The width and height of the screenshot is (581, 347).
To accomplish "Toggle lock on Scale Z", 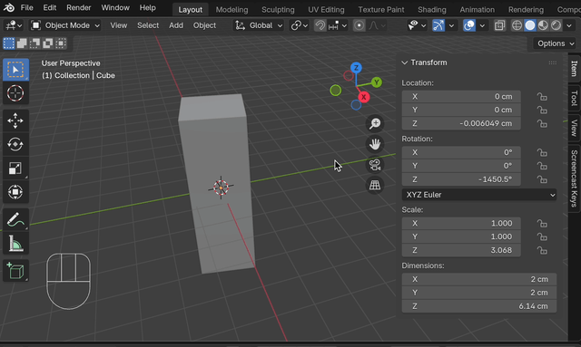I will [542, 250].
